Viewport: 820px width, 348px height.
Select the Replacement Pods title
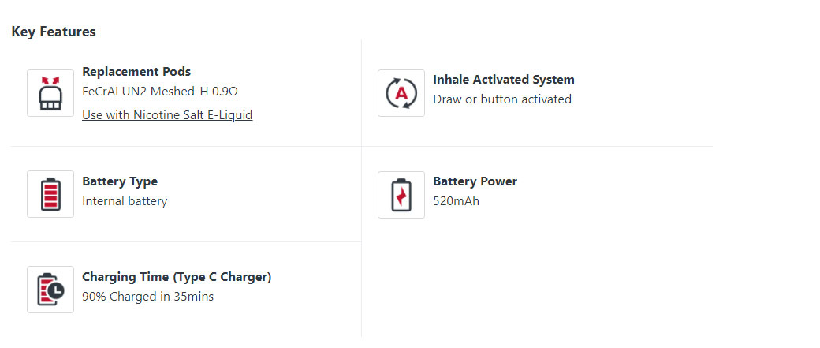[x=136, y=72]
